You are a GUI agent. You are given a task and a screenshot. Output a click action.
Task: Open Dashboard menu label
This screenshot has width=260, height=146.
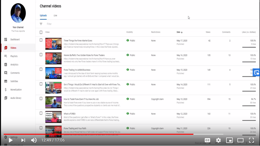point(15,39)
